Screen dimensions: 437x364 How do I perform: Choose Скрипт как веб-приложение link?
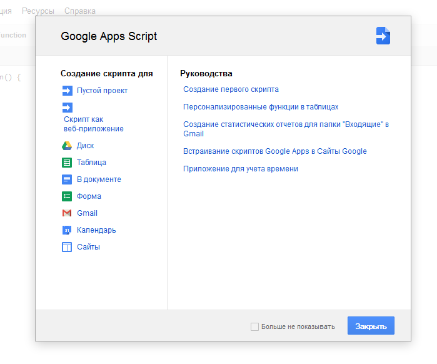pyautogui.click(x=94, y=124)
